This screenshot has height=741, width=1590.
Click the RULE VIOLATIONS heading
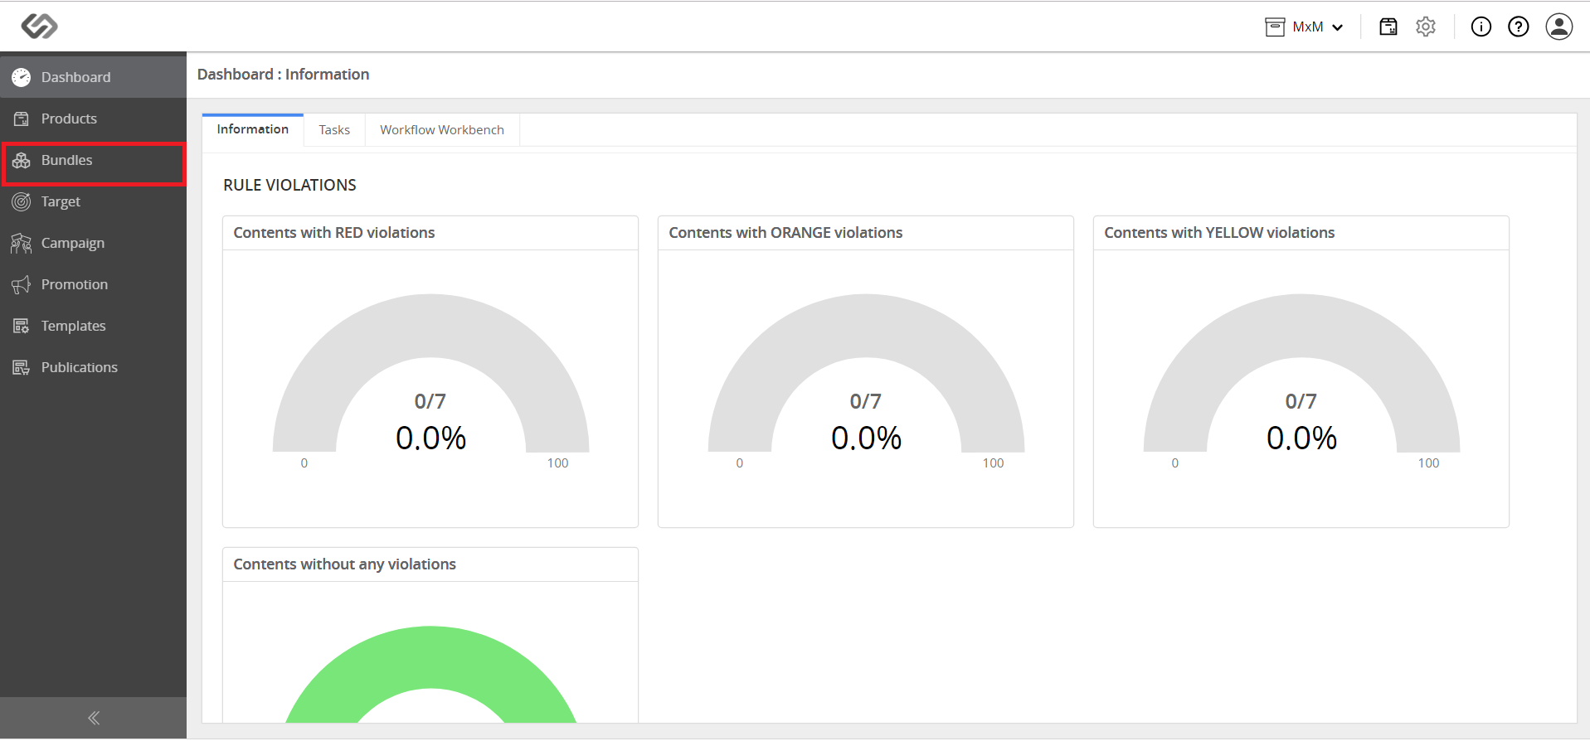[x=289, y=185]
